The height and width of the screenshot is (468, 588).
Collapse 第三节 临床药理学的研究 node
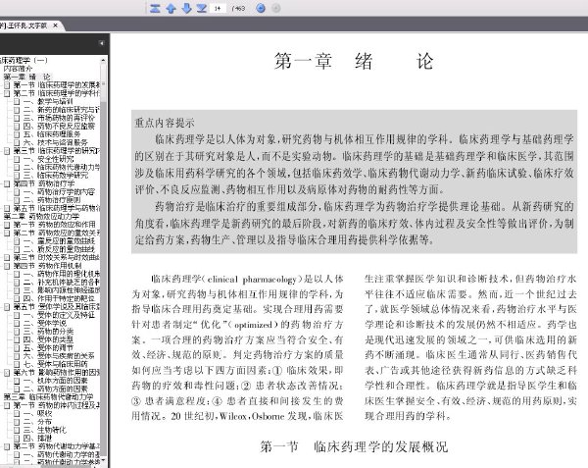tap(7, 151)
